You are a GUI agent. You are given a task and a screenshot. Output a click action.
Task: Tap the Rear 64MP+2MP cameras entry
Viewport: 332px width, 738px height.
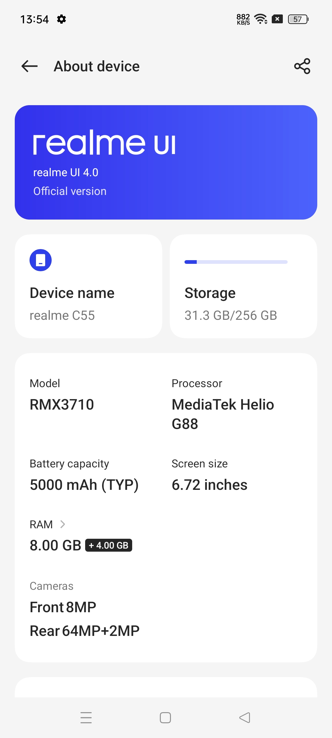(x=85, y=631)
